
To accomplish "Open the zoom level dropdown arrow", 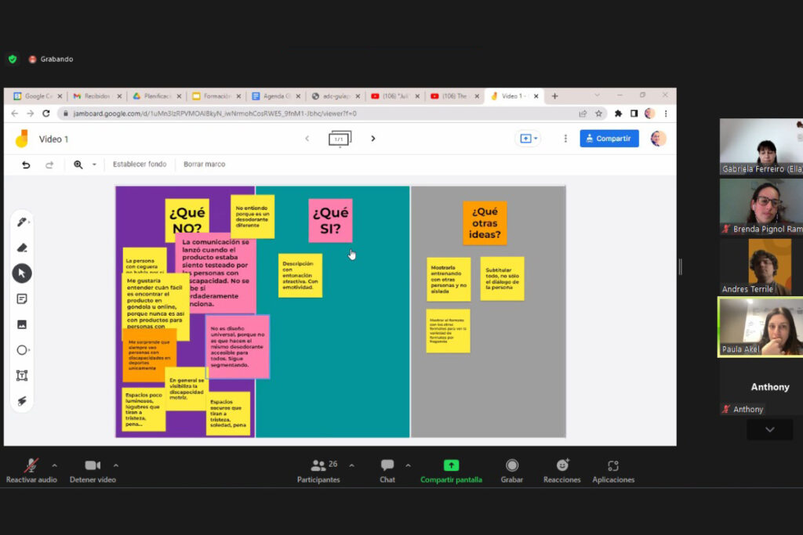I will click(x=94, y=164).
